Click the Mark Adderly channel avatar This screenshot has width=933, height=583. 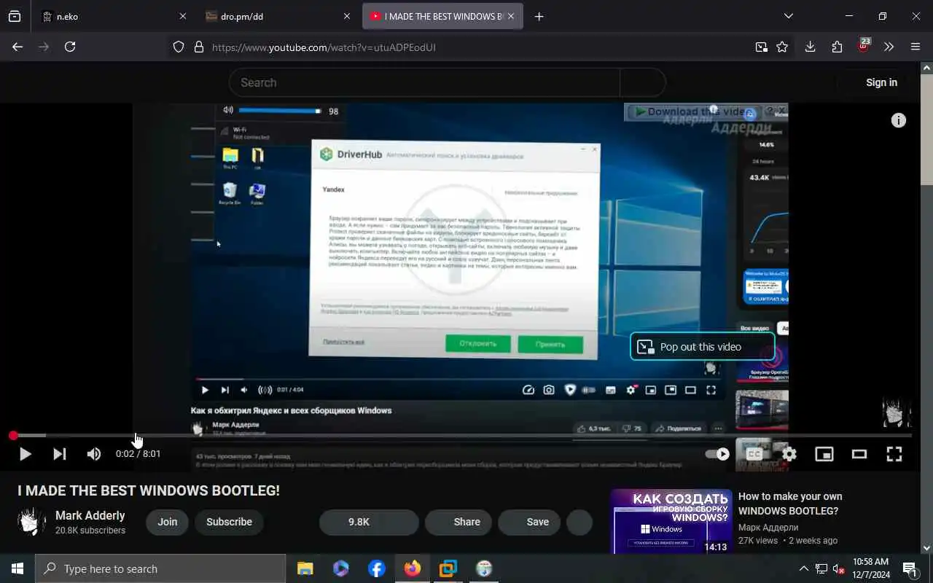(x=31, y=522)
